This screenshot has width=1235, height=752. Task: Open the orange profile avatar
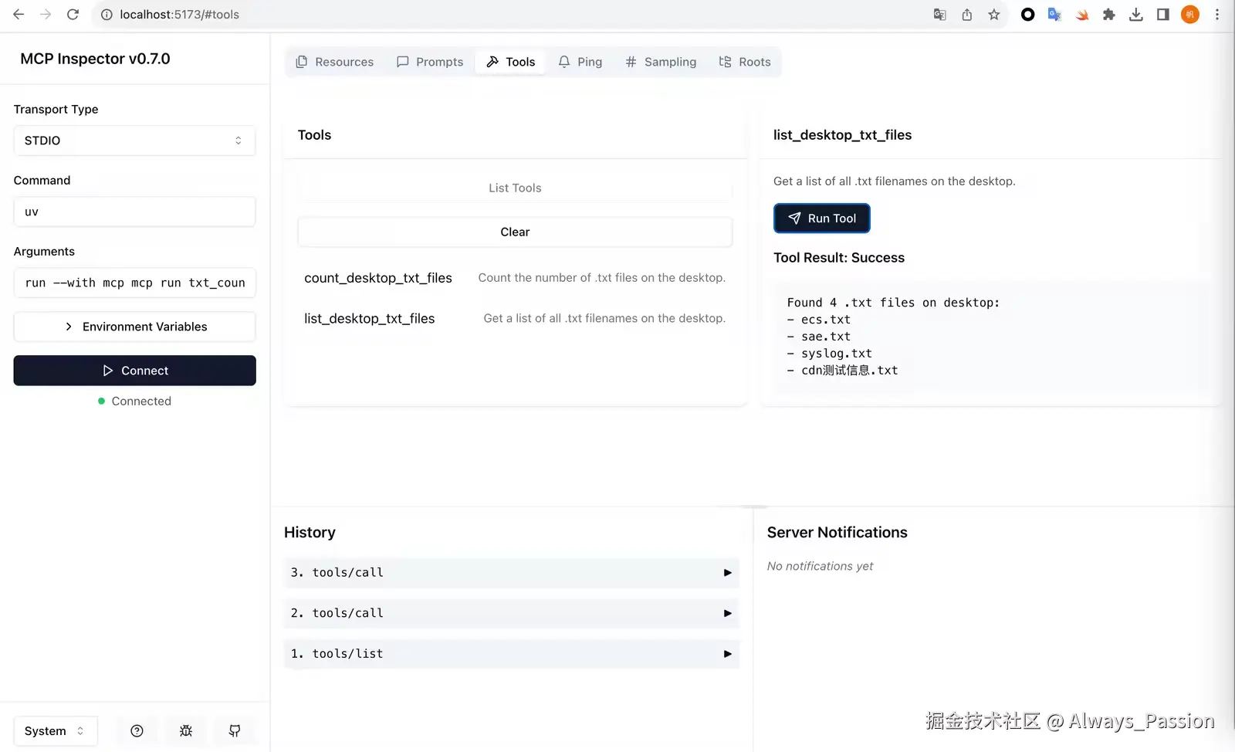pos(1190,15)
